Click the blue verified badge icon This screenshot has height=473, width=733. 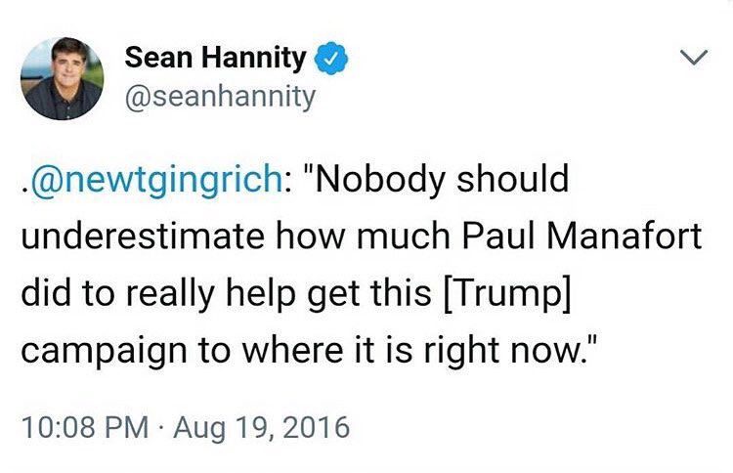point(331,58)
